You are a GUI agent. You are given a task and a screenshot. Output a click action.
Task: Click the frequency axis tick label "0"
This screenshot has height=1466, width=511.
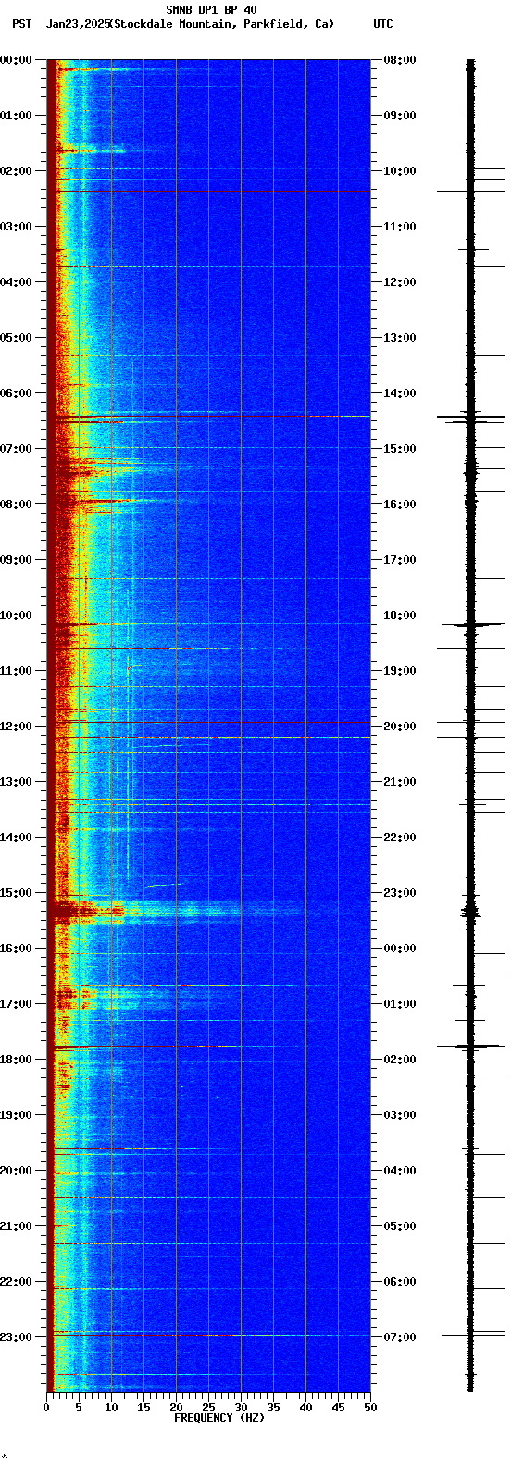(46, 1407)
